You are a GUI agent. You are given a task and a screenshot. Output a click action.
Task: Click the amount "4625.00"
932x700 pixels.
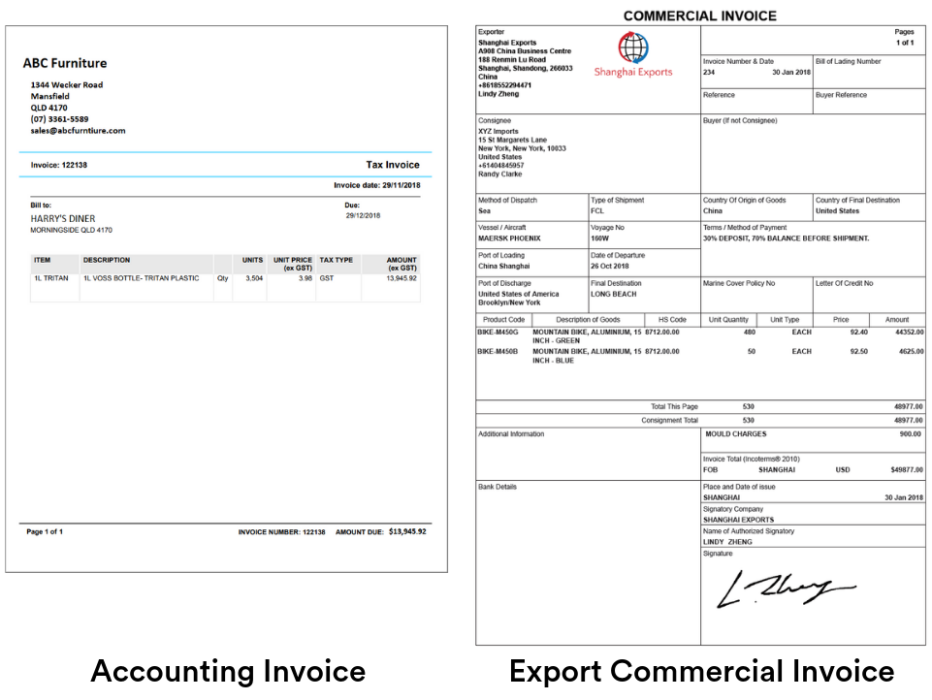[912, 352]
